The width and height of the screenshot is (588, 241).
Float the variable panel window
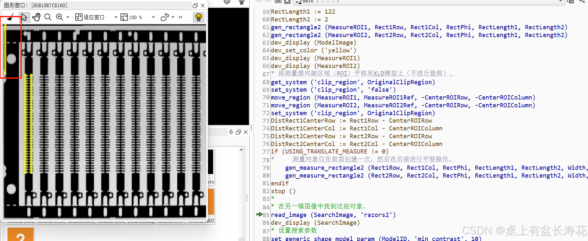pos(239,132)
